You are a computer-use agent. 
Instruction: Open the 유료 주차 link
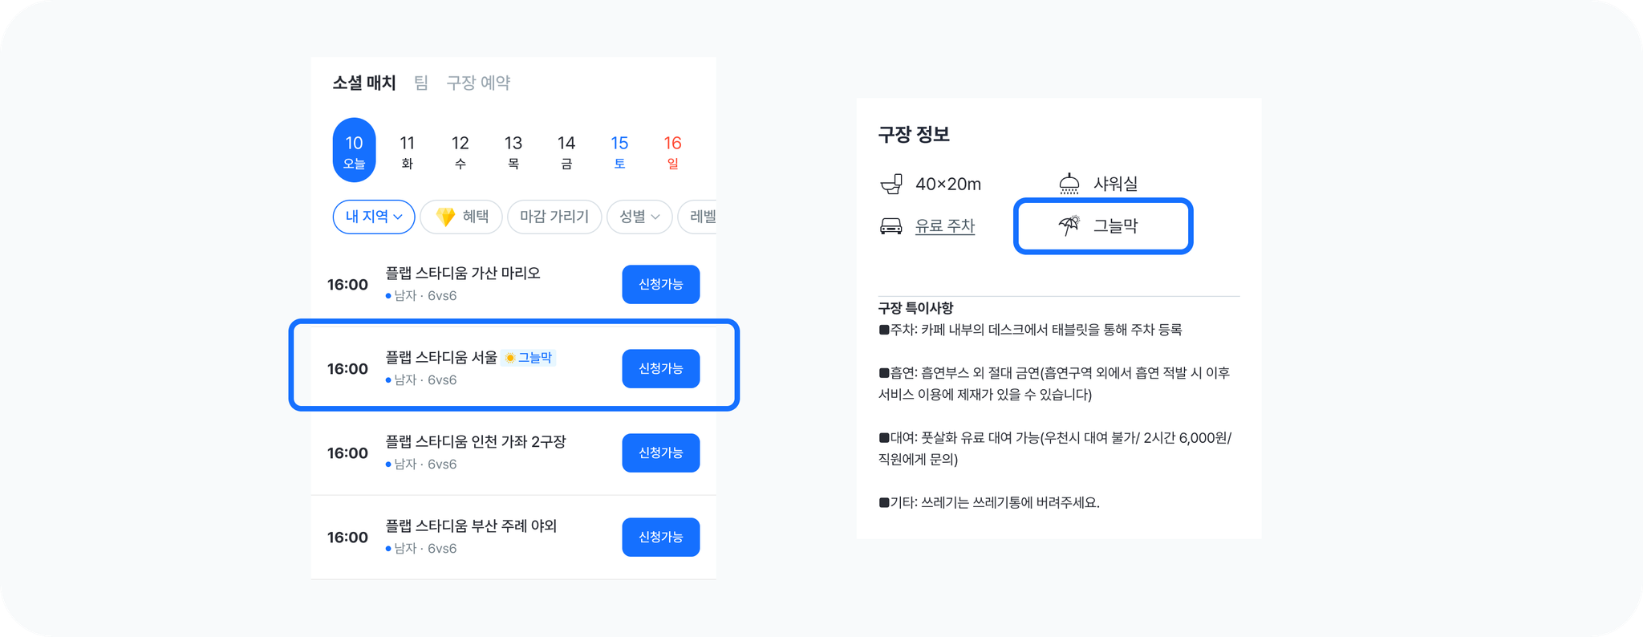tap(945, 226)
